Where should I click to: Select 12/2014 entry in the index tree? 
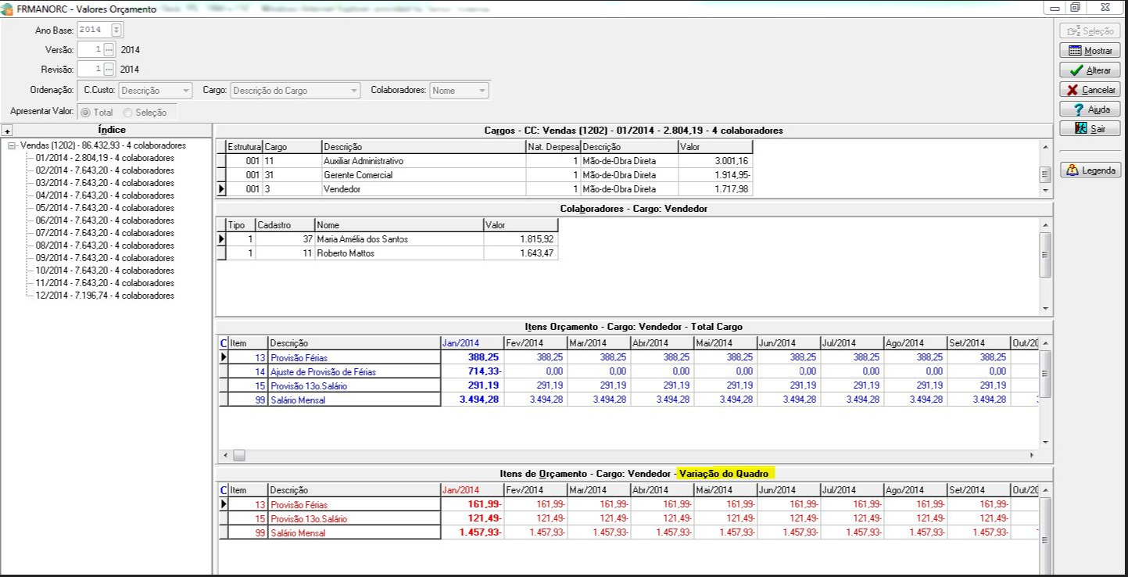pos(105,296)
